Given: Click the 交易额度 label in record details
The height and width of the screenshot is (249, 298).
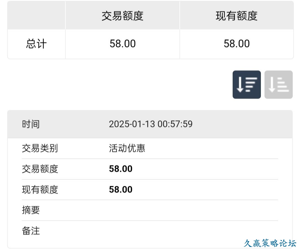Looking at the screenshot, I should point(40,169).
